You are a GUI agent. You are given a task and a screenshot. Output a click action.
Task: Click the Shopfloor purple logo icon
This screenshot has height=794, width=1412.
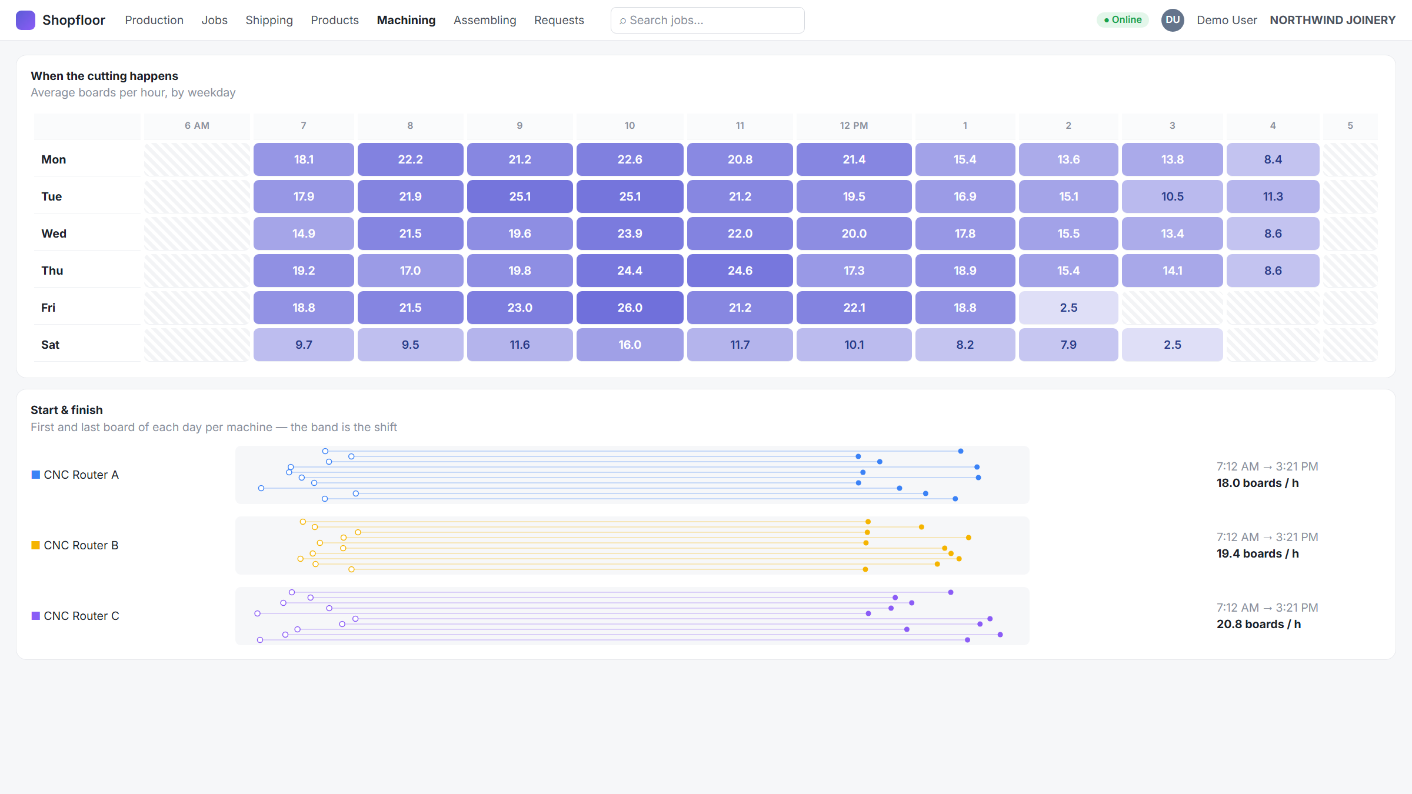[x=25, y=20]
